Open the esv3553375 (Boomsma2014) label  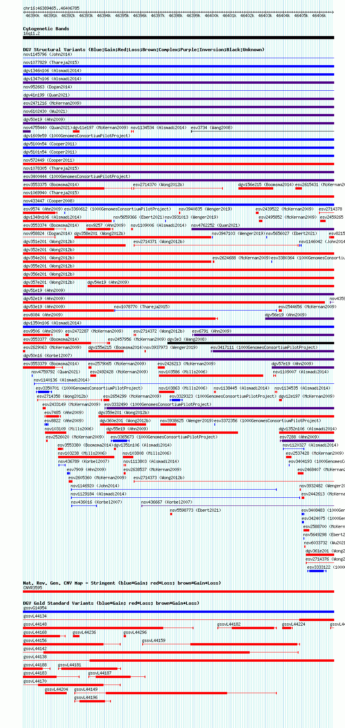[51, 185]
